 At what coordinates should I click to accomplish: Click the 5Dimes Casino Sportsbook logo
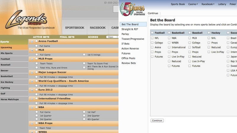tap(132, 9)
